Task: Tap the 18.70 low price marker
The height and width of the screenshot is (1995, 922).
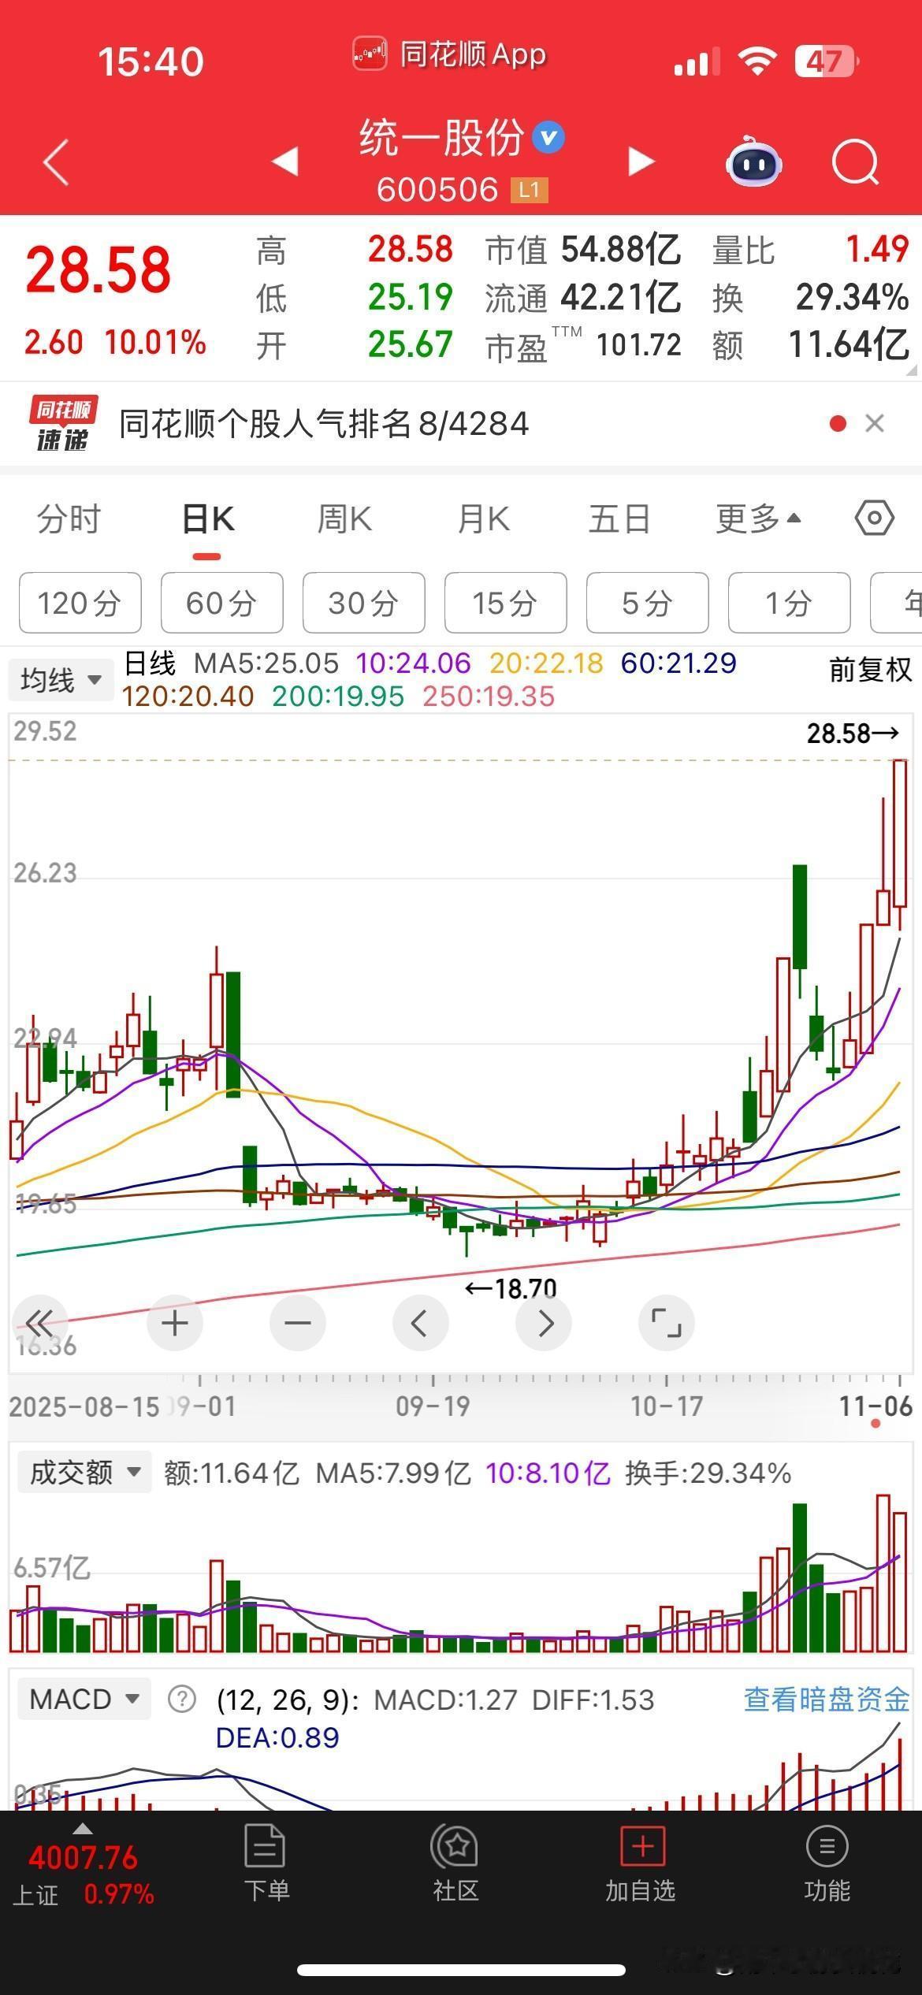Action: click(511, 1287)
